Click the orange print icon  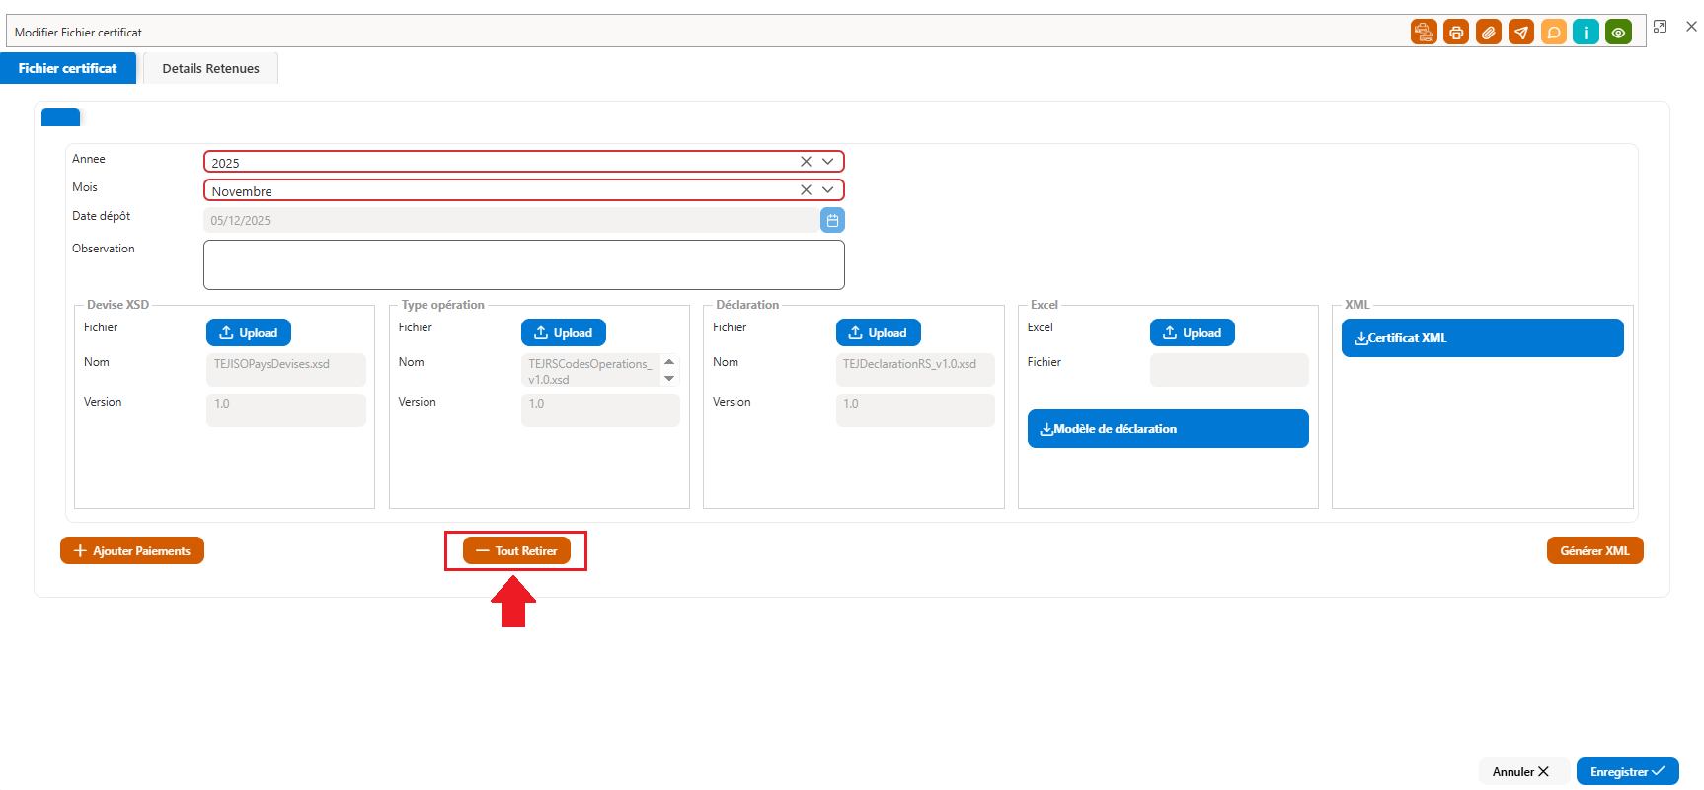click(x=1456, y=33)
